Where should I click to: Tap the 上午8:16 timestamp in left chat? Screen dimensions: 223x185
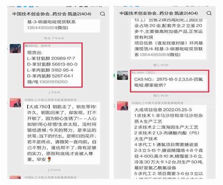54,92
